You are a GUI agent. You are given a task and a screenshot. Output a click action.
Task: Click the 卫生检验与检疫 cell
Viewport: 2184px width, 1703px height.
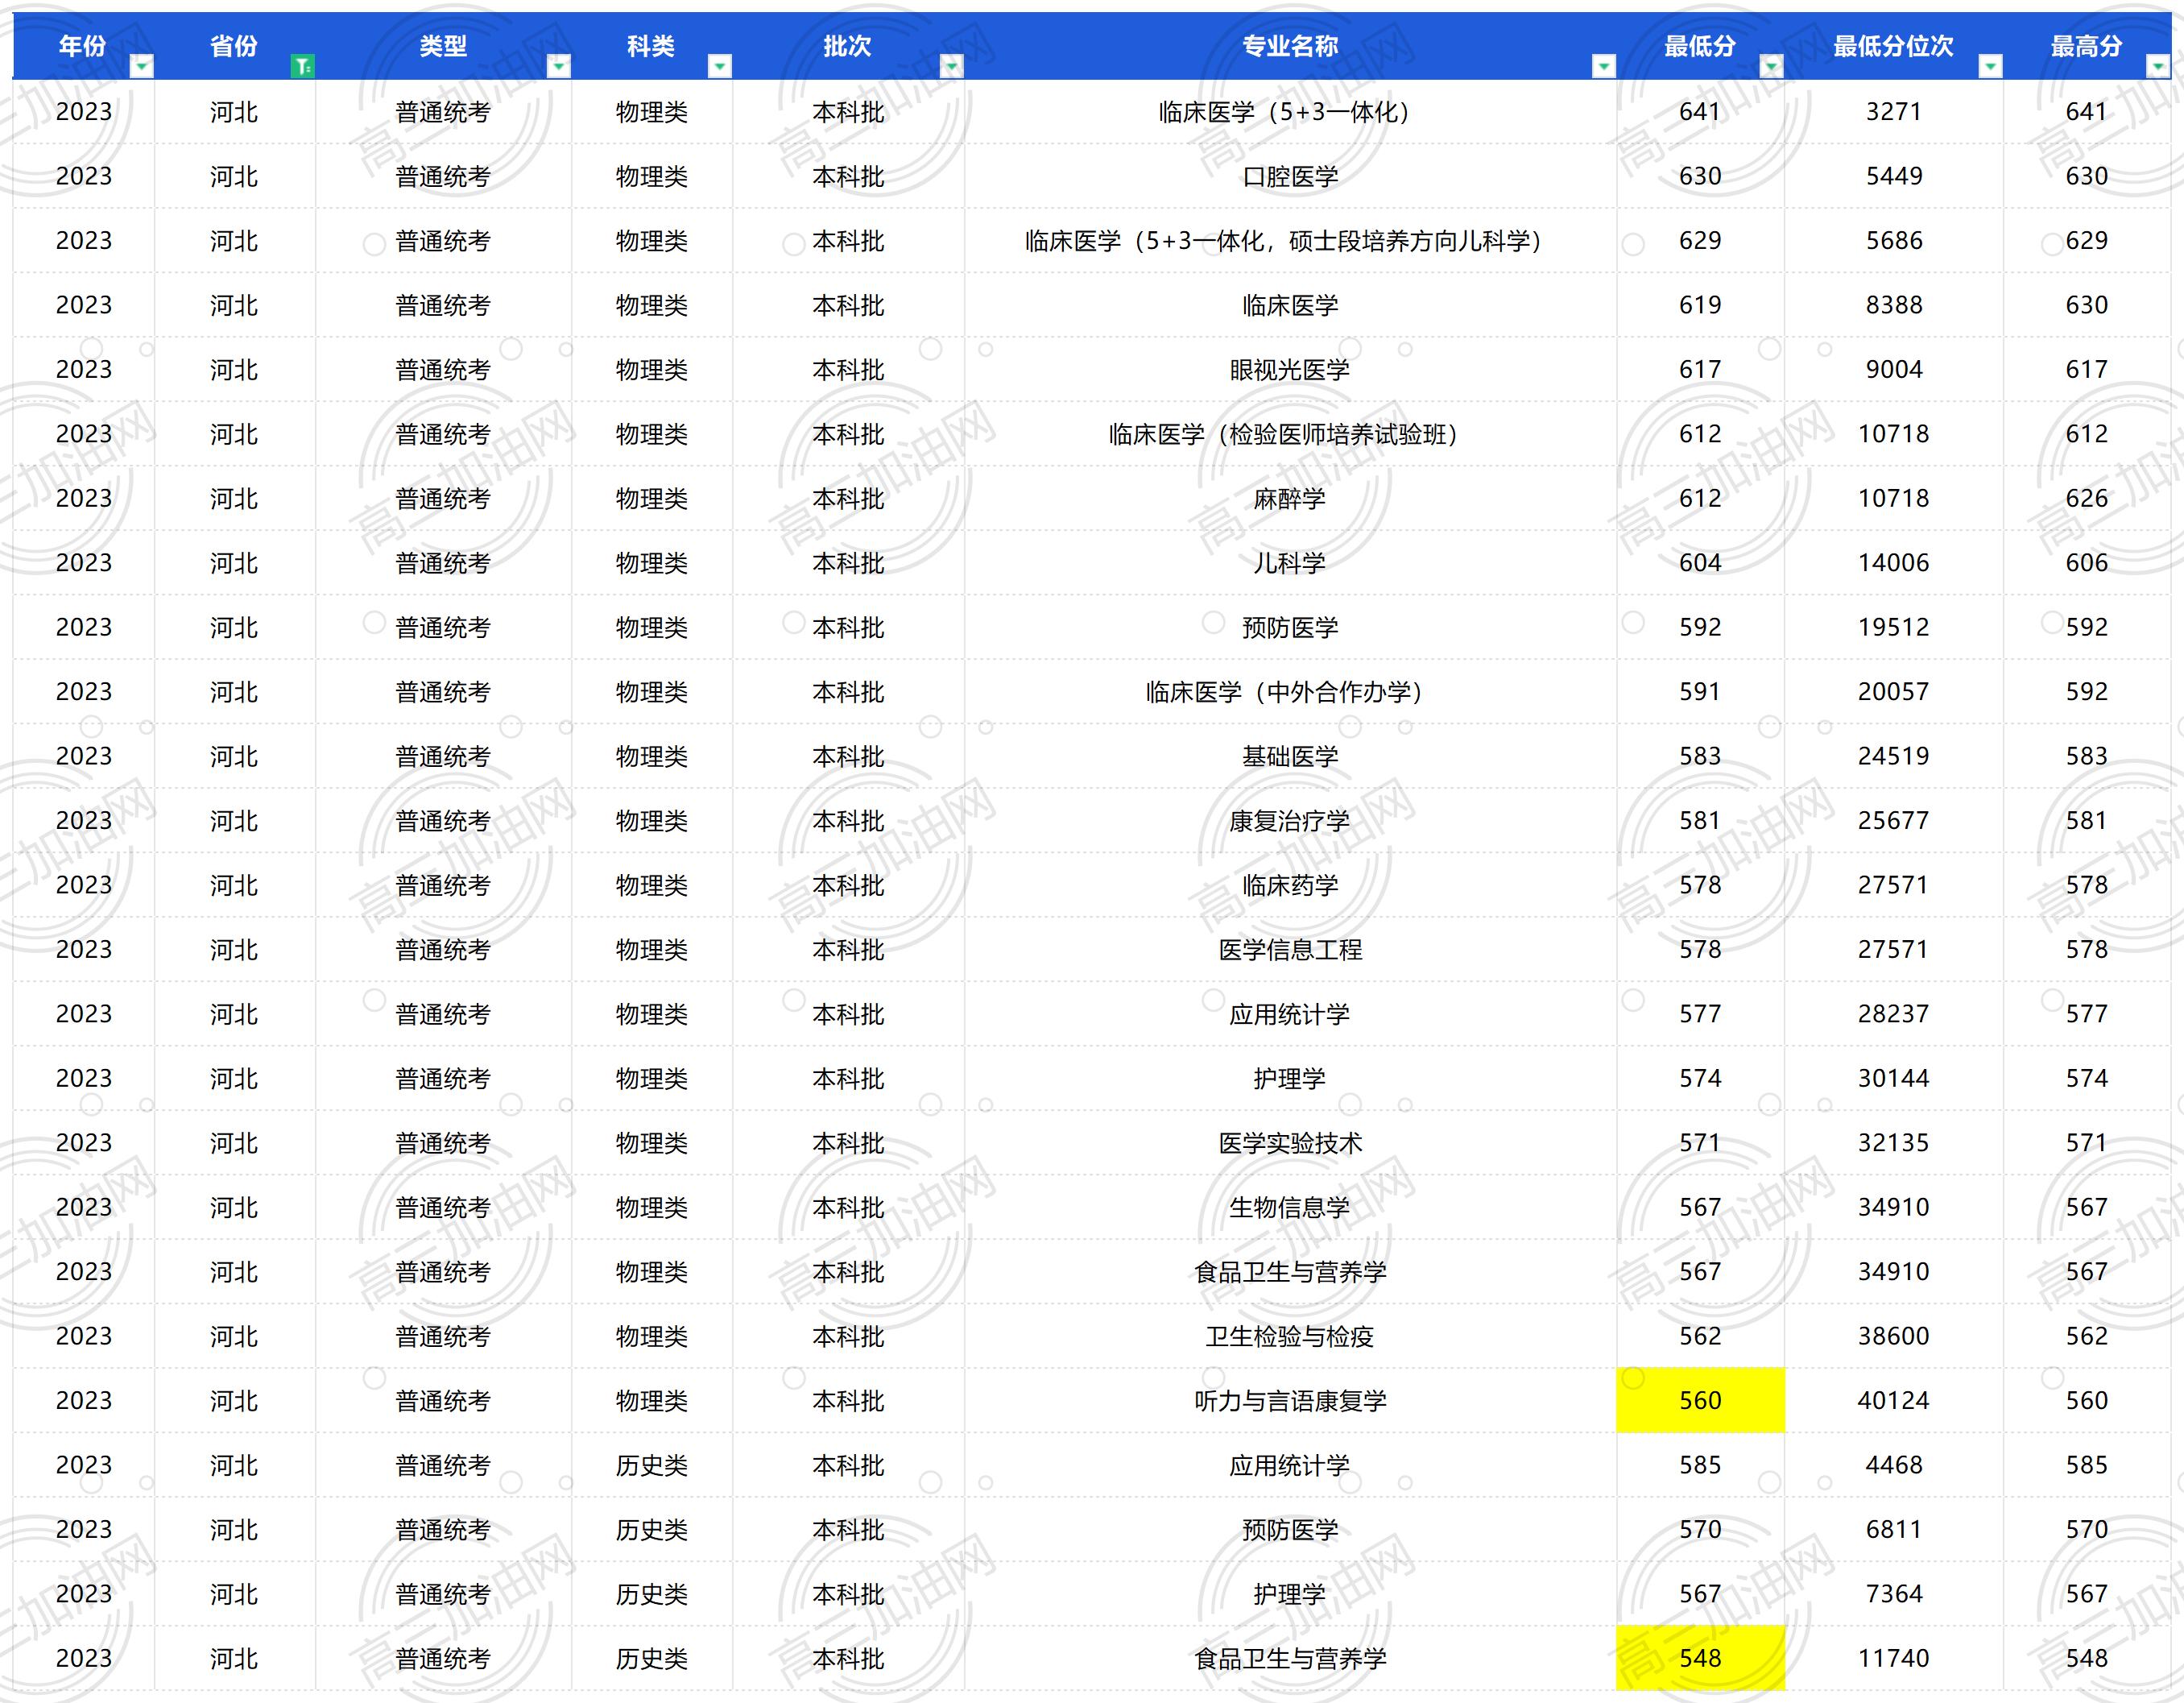tap(1290, 1336)
